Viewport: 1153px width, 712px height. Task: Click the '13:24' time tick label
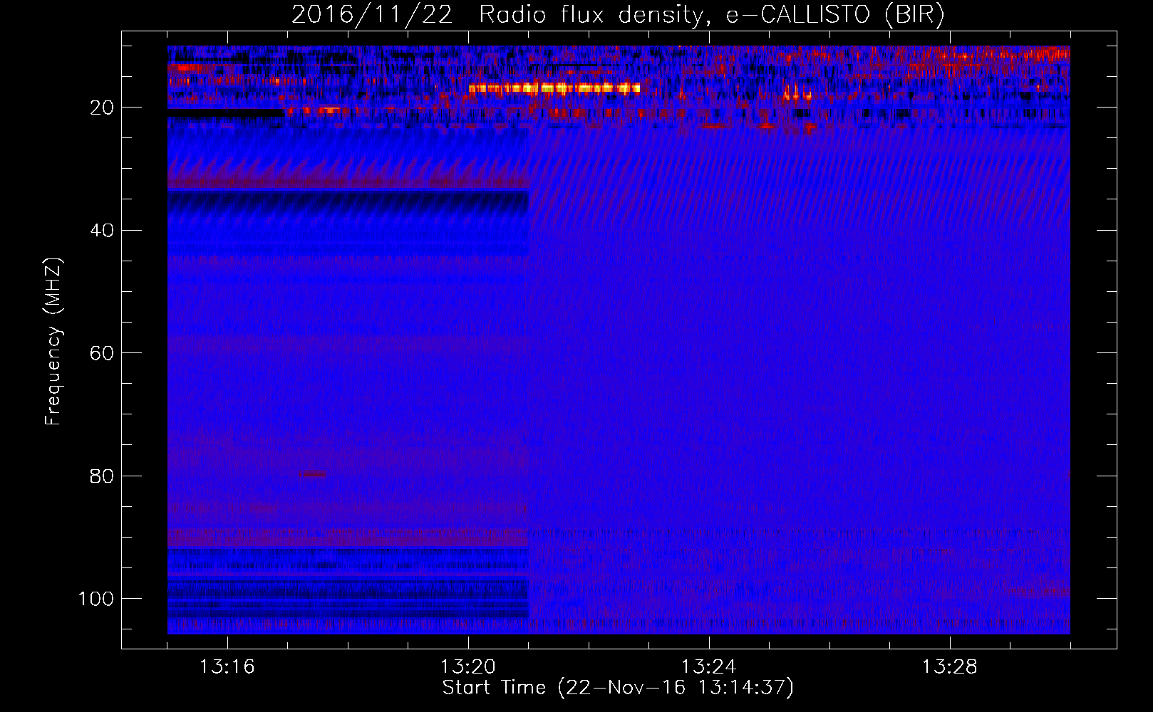coord(708,666)
